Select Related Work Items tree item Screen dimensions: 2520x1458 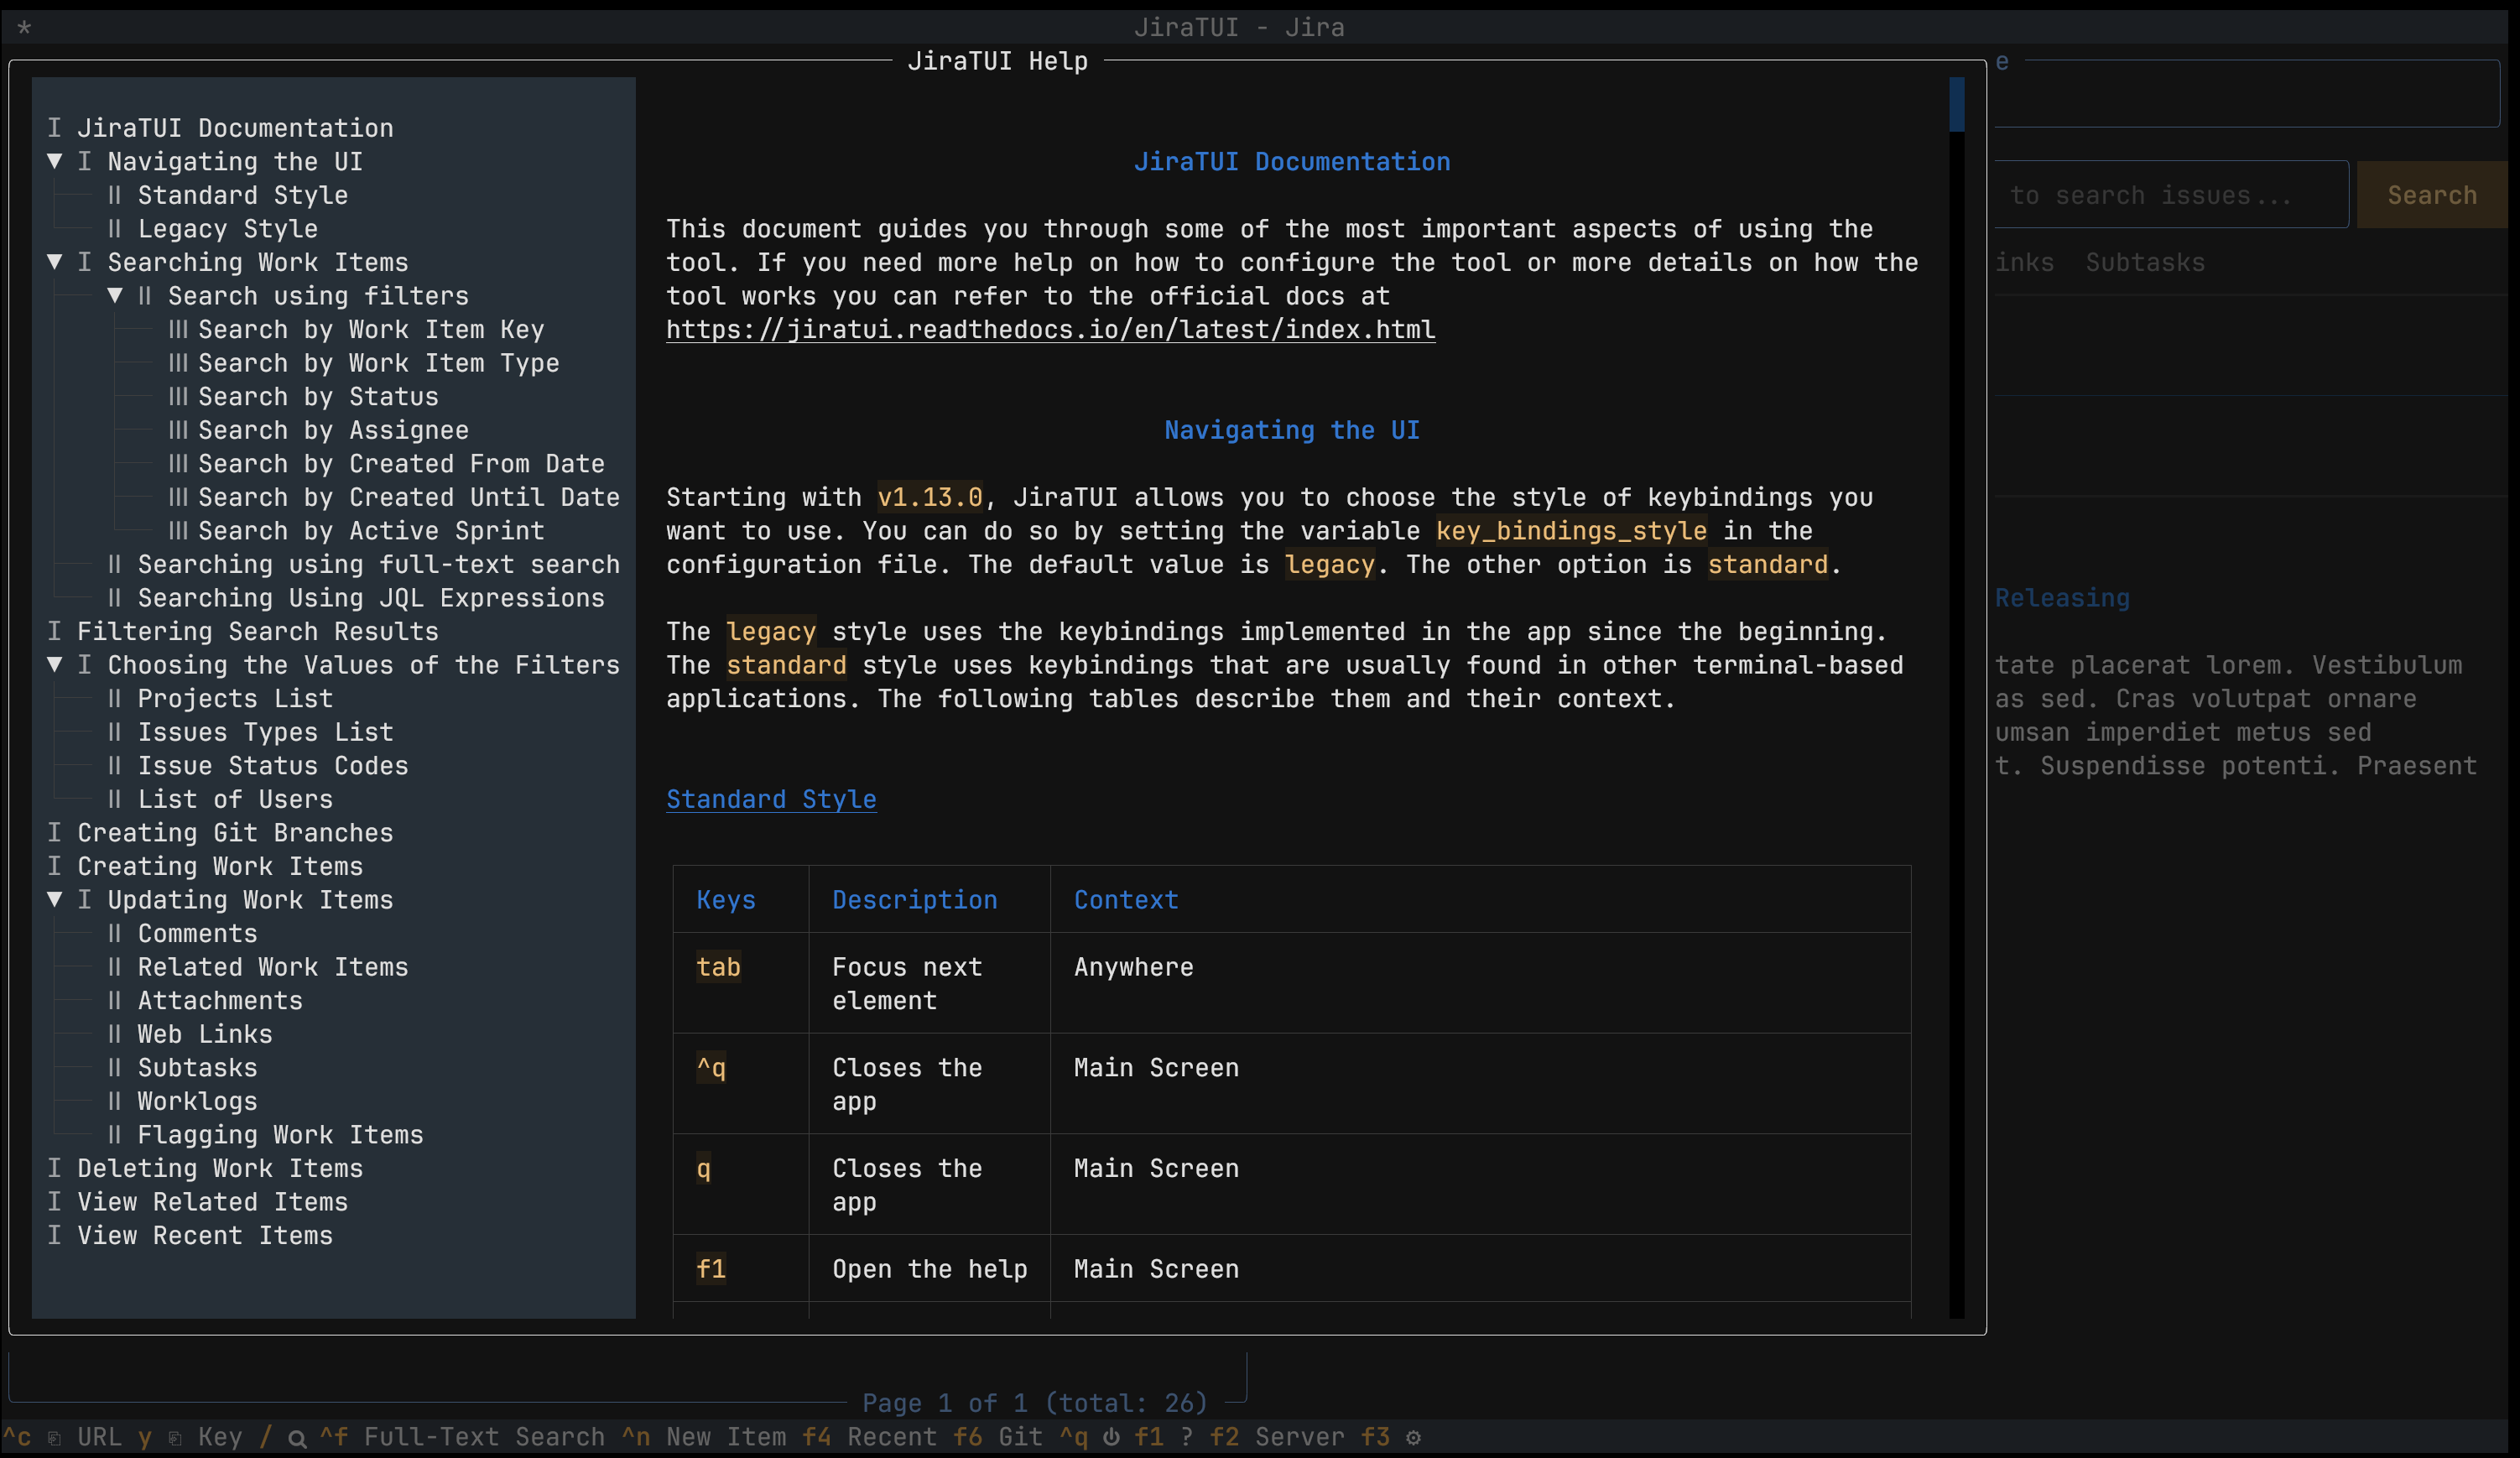click(273, 967)
